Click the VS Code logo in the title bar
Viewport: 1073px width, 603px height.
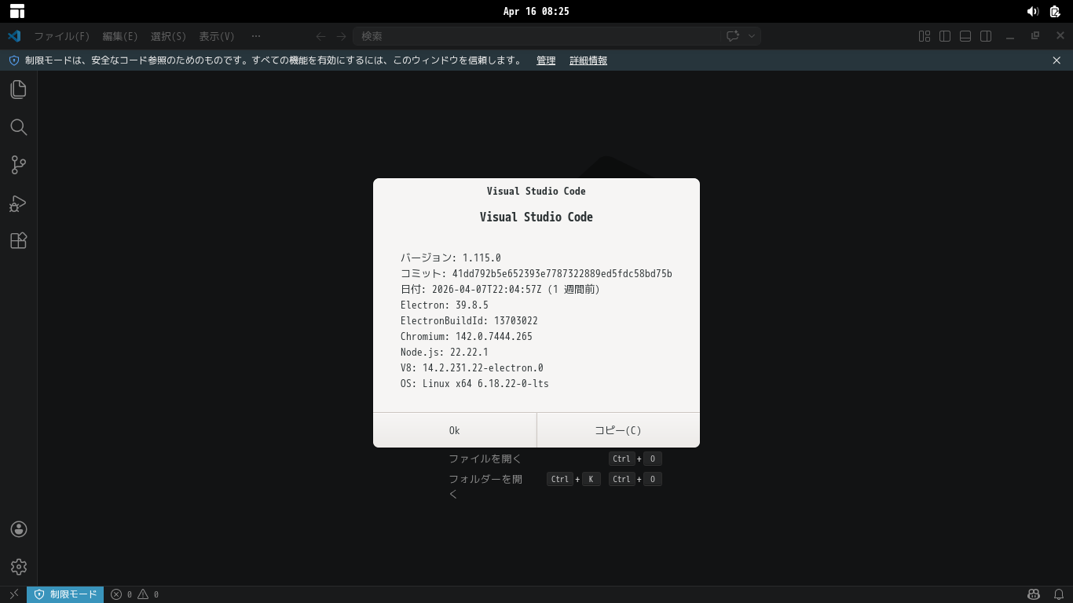(x=14, y=36)
